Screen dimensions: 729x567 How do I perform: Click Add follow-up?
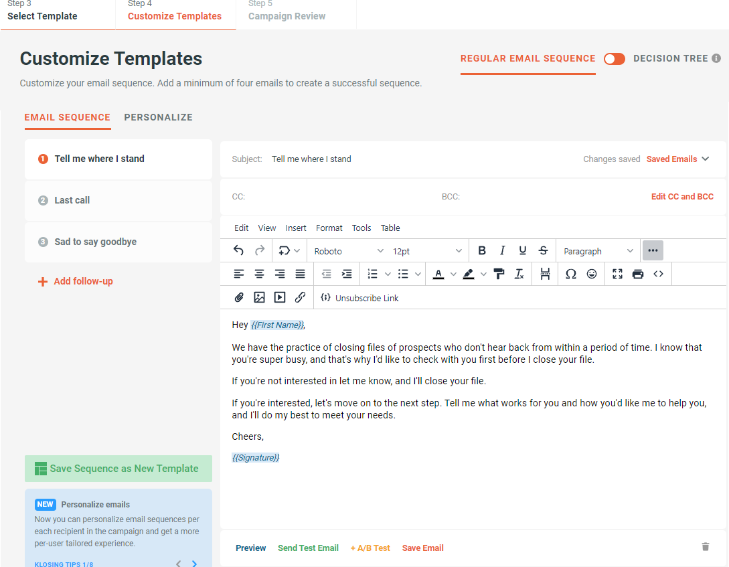pyautogui.click(x=76, y=281)
